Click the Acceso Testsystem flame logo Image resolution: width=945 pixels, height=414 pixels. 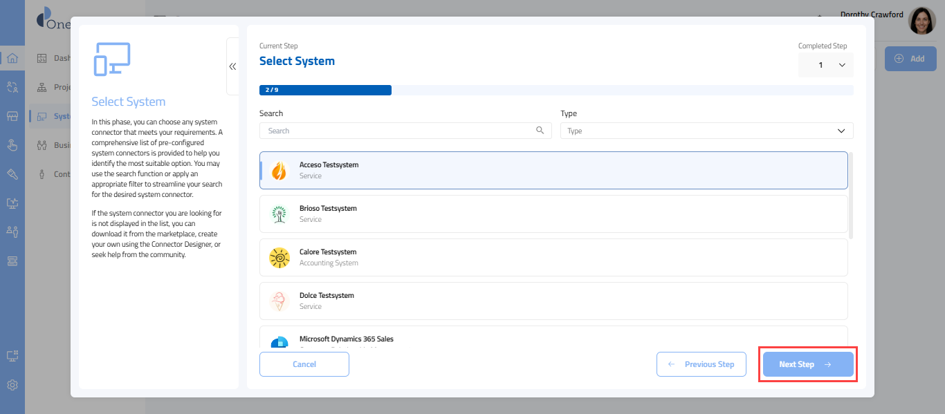pos(279,171)
